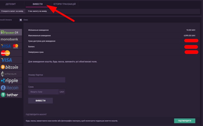Open 'Стан запиту на вивід' sub-tab

pos(37,11)
